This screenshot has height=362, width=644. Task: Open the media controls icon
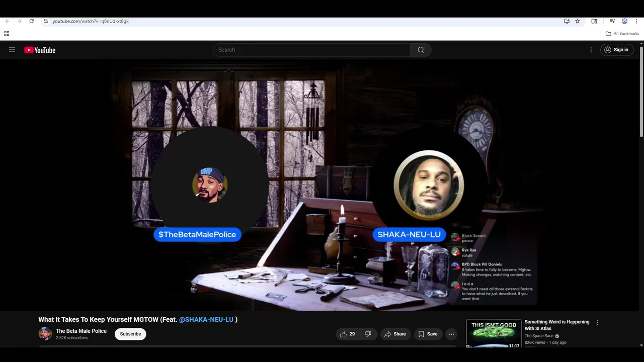[x=612, y=21]
